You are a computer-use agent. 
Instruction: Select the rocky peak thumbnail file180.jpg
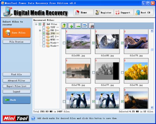(107, 41)
